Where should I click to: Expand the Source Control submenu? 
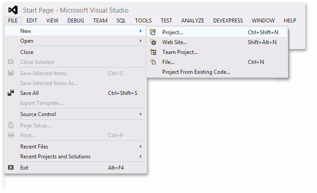point(141,114)
